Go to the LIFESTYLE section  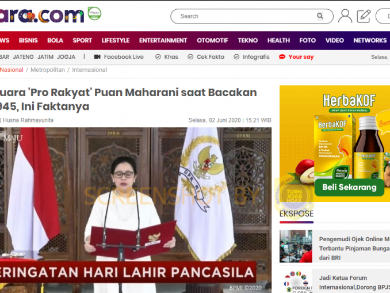(116, 40)
